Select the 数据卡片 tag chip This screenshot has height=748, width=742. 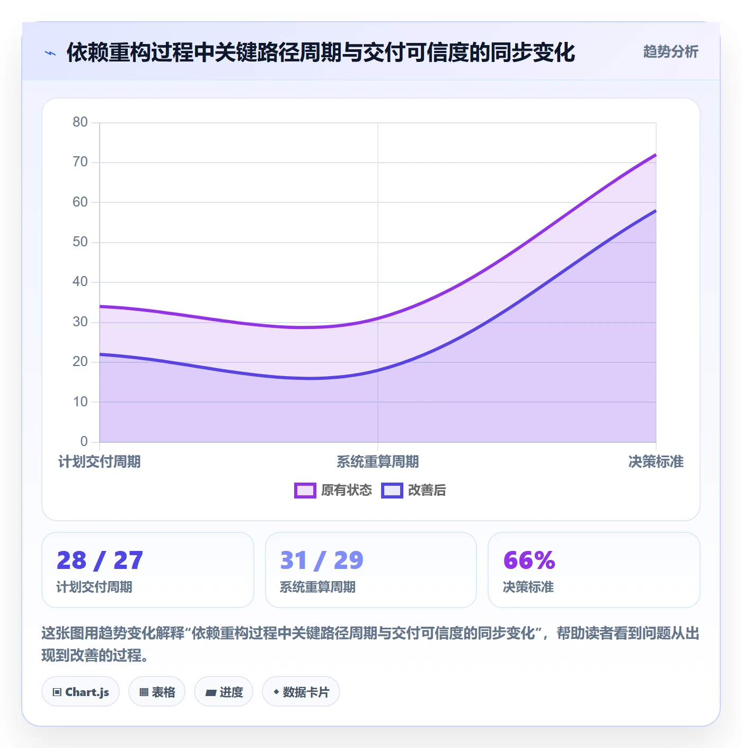pos(301,692)
